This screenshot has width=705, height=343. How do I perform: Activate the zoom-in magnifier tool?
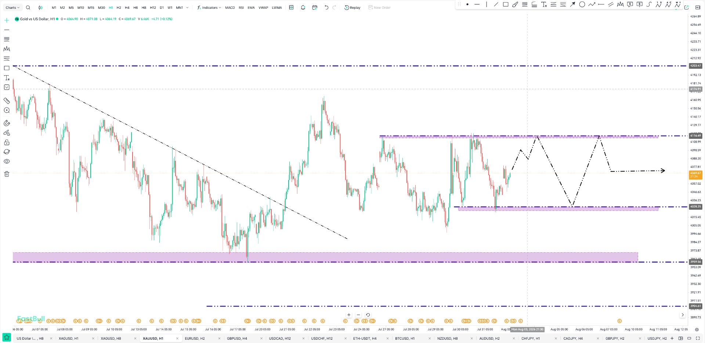pos(7,110)
